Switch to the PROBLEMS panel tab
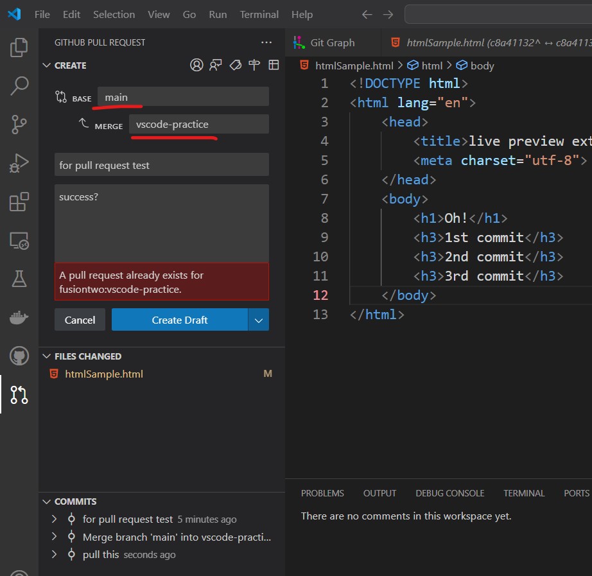592x576 pixels. [x=322, y=493]
